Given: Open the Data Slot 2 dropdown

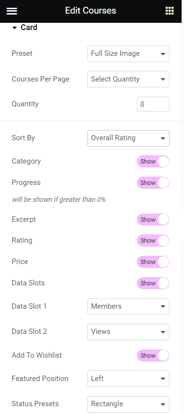Looking at the screenshot, I should pyautogui.click(x=128, y=332).
